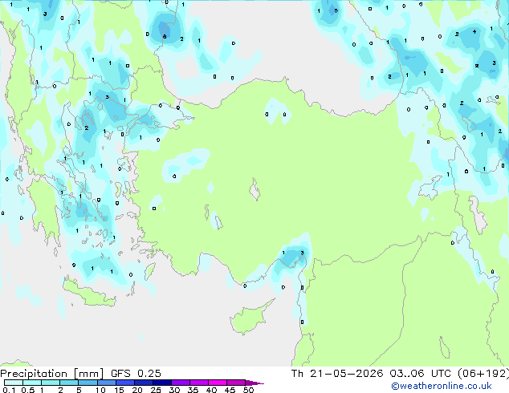Screen dimensions: 509x393
Task: Click the 25–30 mm dark navy swatch
Action: (x=161, y=383)
